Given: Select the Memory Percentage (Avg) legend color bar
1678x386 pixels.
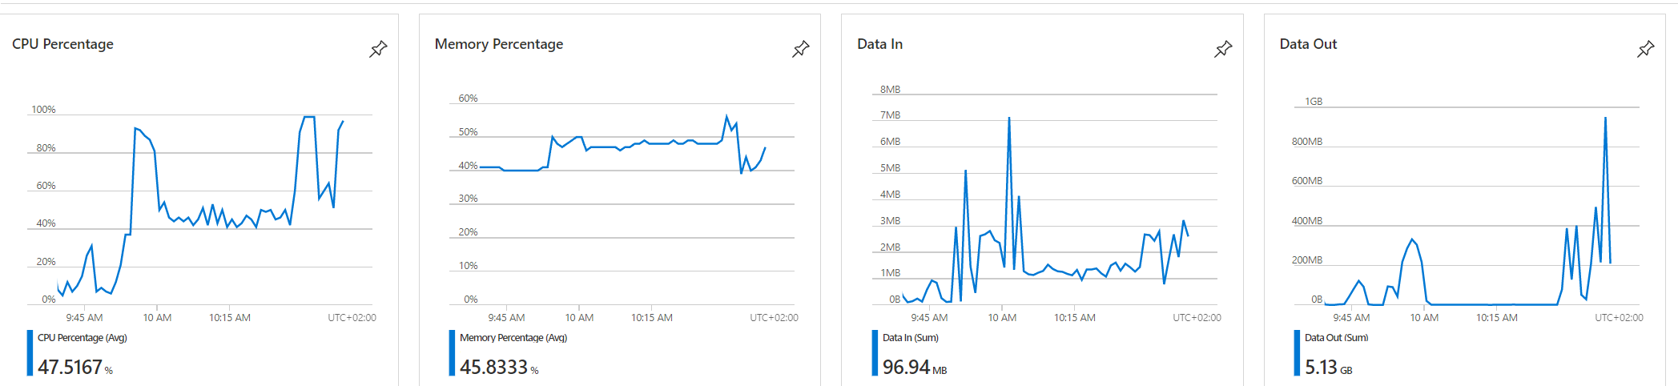Looking at the screenshot, I should pos(452,352).
